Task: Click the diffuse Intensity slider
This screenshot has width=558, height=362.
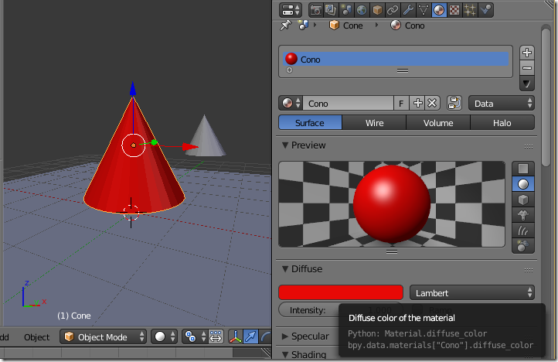Action: tap(341, 310)
